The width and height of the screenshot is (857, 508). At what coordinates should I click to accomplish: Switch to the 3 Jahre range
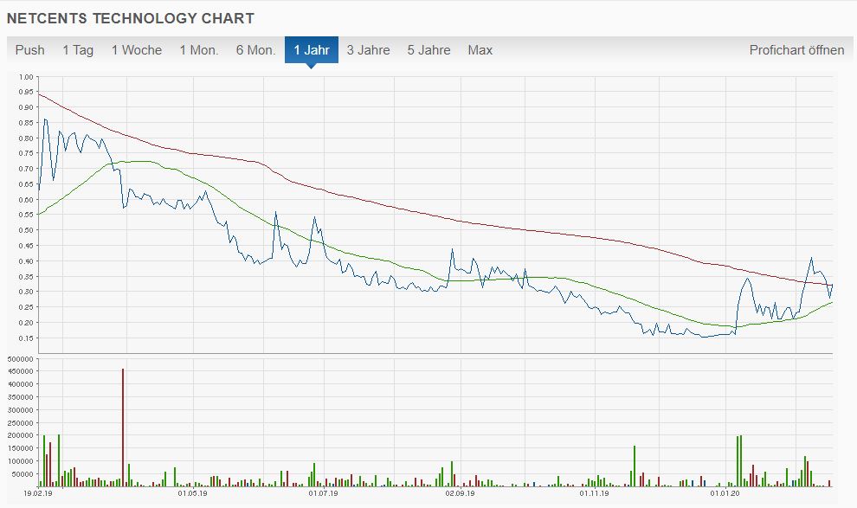pyautogui.click(x=369, y=50)
